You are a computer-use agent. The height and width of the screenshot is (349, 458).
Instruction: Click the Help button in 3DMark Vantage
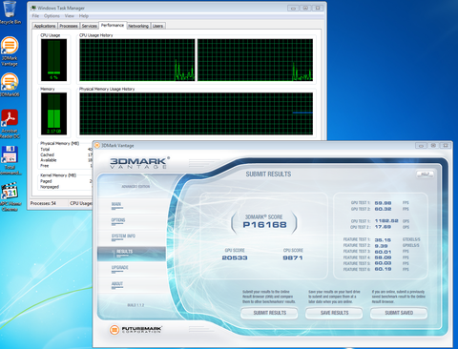(x=426, y=174)
